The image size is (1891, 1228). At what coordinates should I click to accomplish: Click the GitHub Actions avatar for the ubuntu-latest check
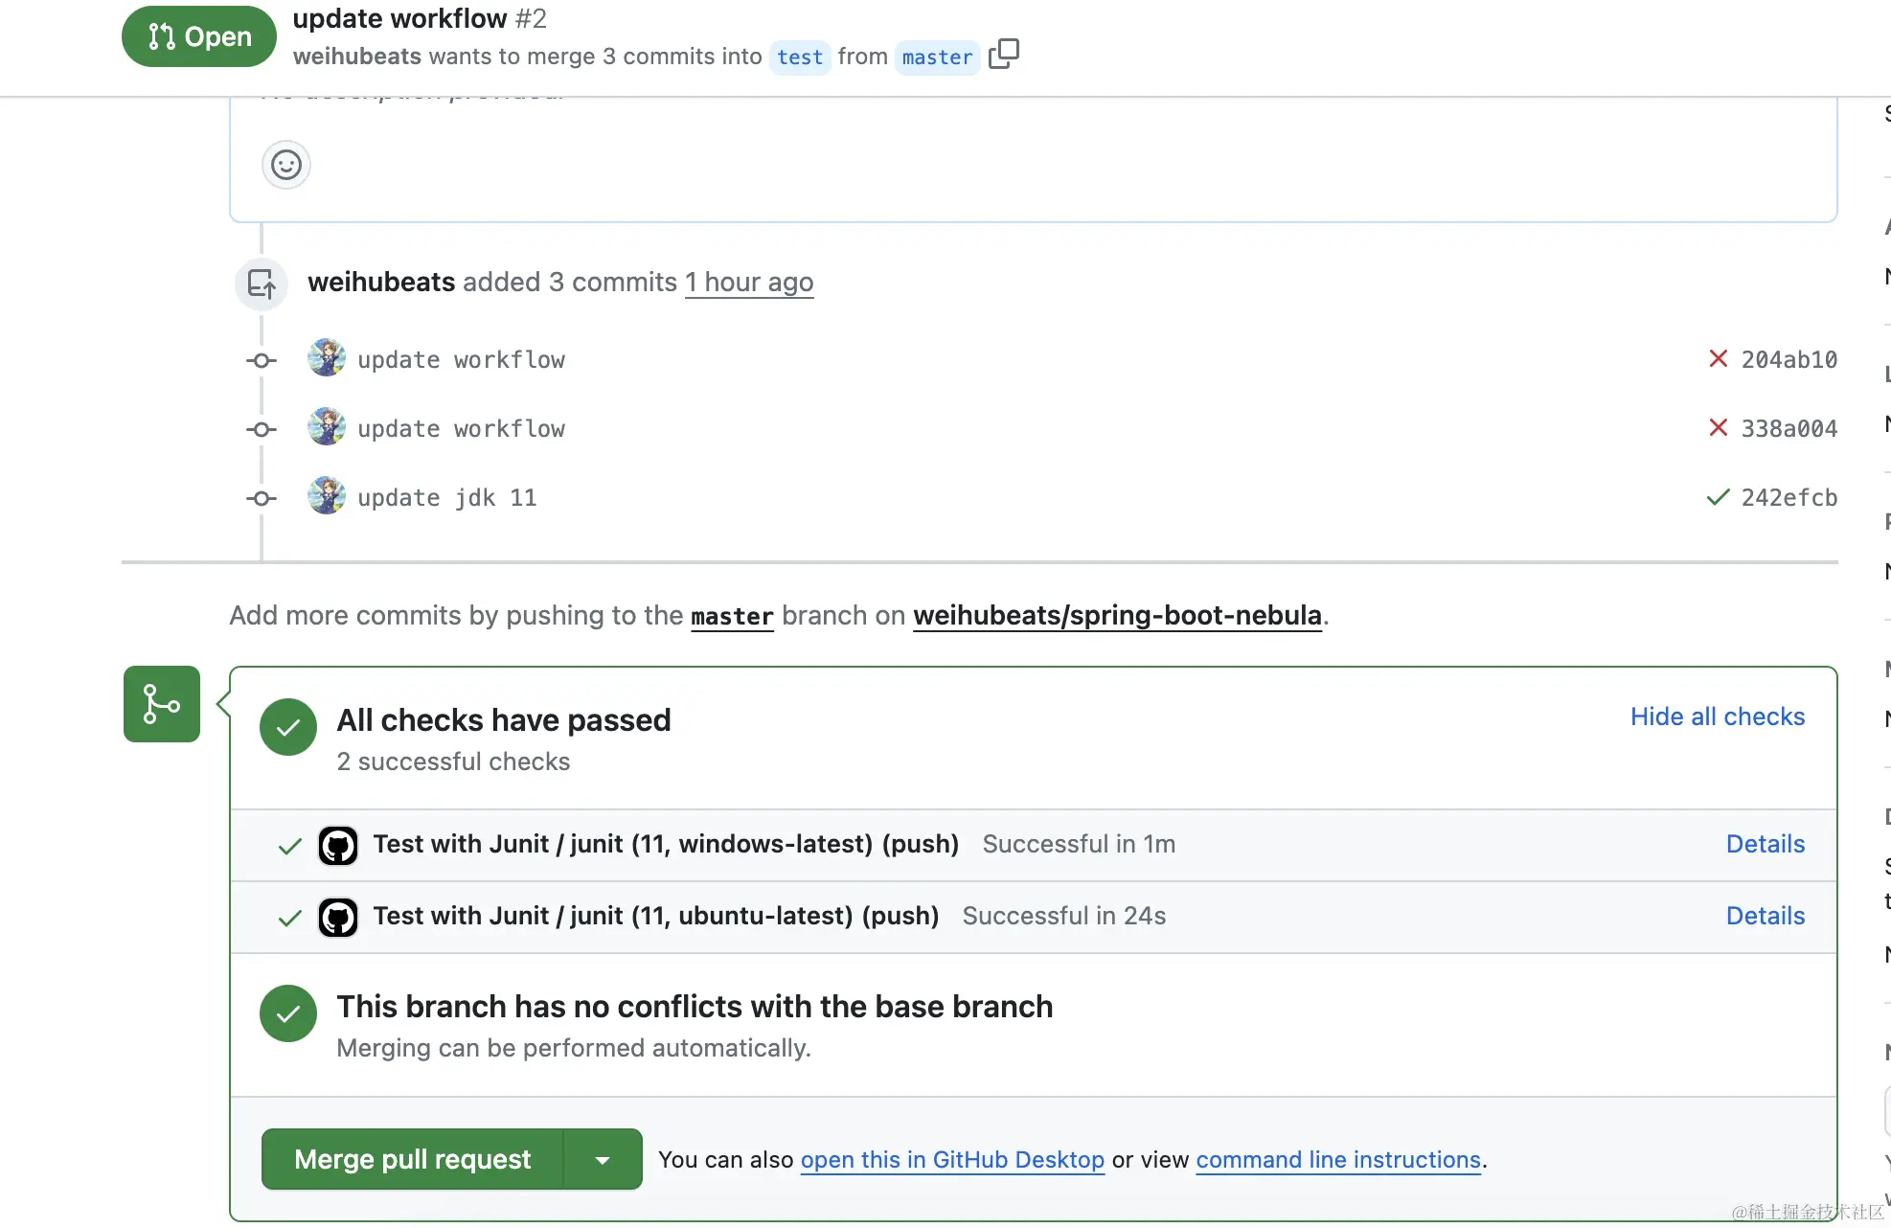[338, 917]
